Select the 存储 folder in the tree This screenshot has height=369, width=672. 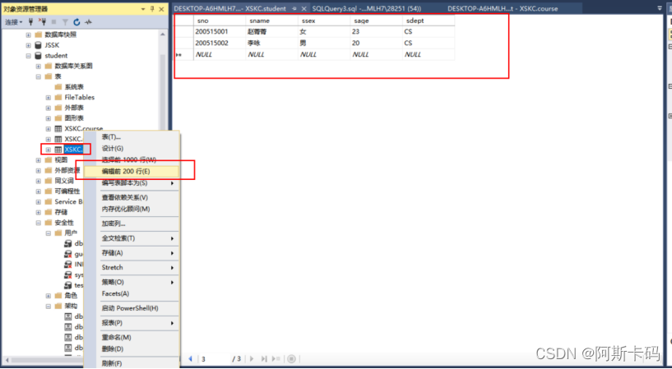coord(57,212)
